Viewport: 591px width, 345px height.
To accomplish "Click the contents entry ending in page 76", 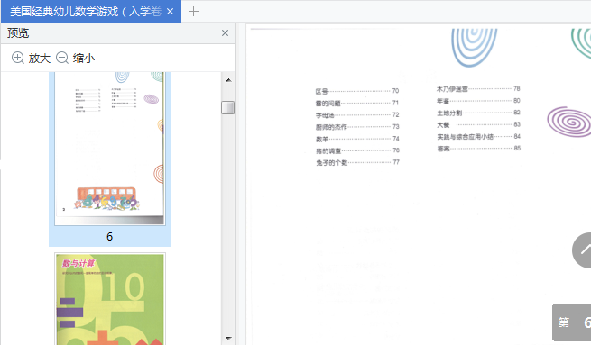I will [357, 150].
